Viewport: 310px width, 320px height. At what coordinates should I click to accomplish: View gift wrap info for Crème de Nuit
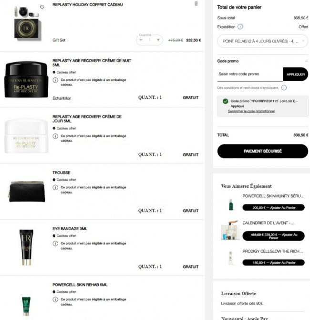(x=55, y=80)
